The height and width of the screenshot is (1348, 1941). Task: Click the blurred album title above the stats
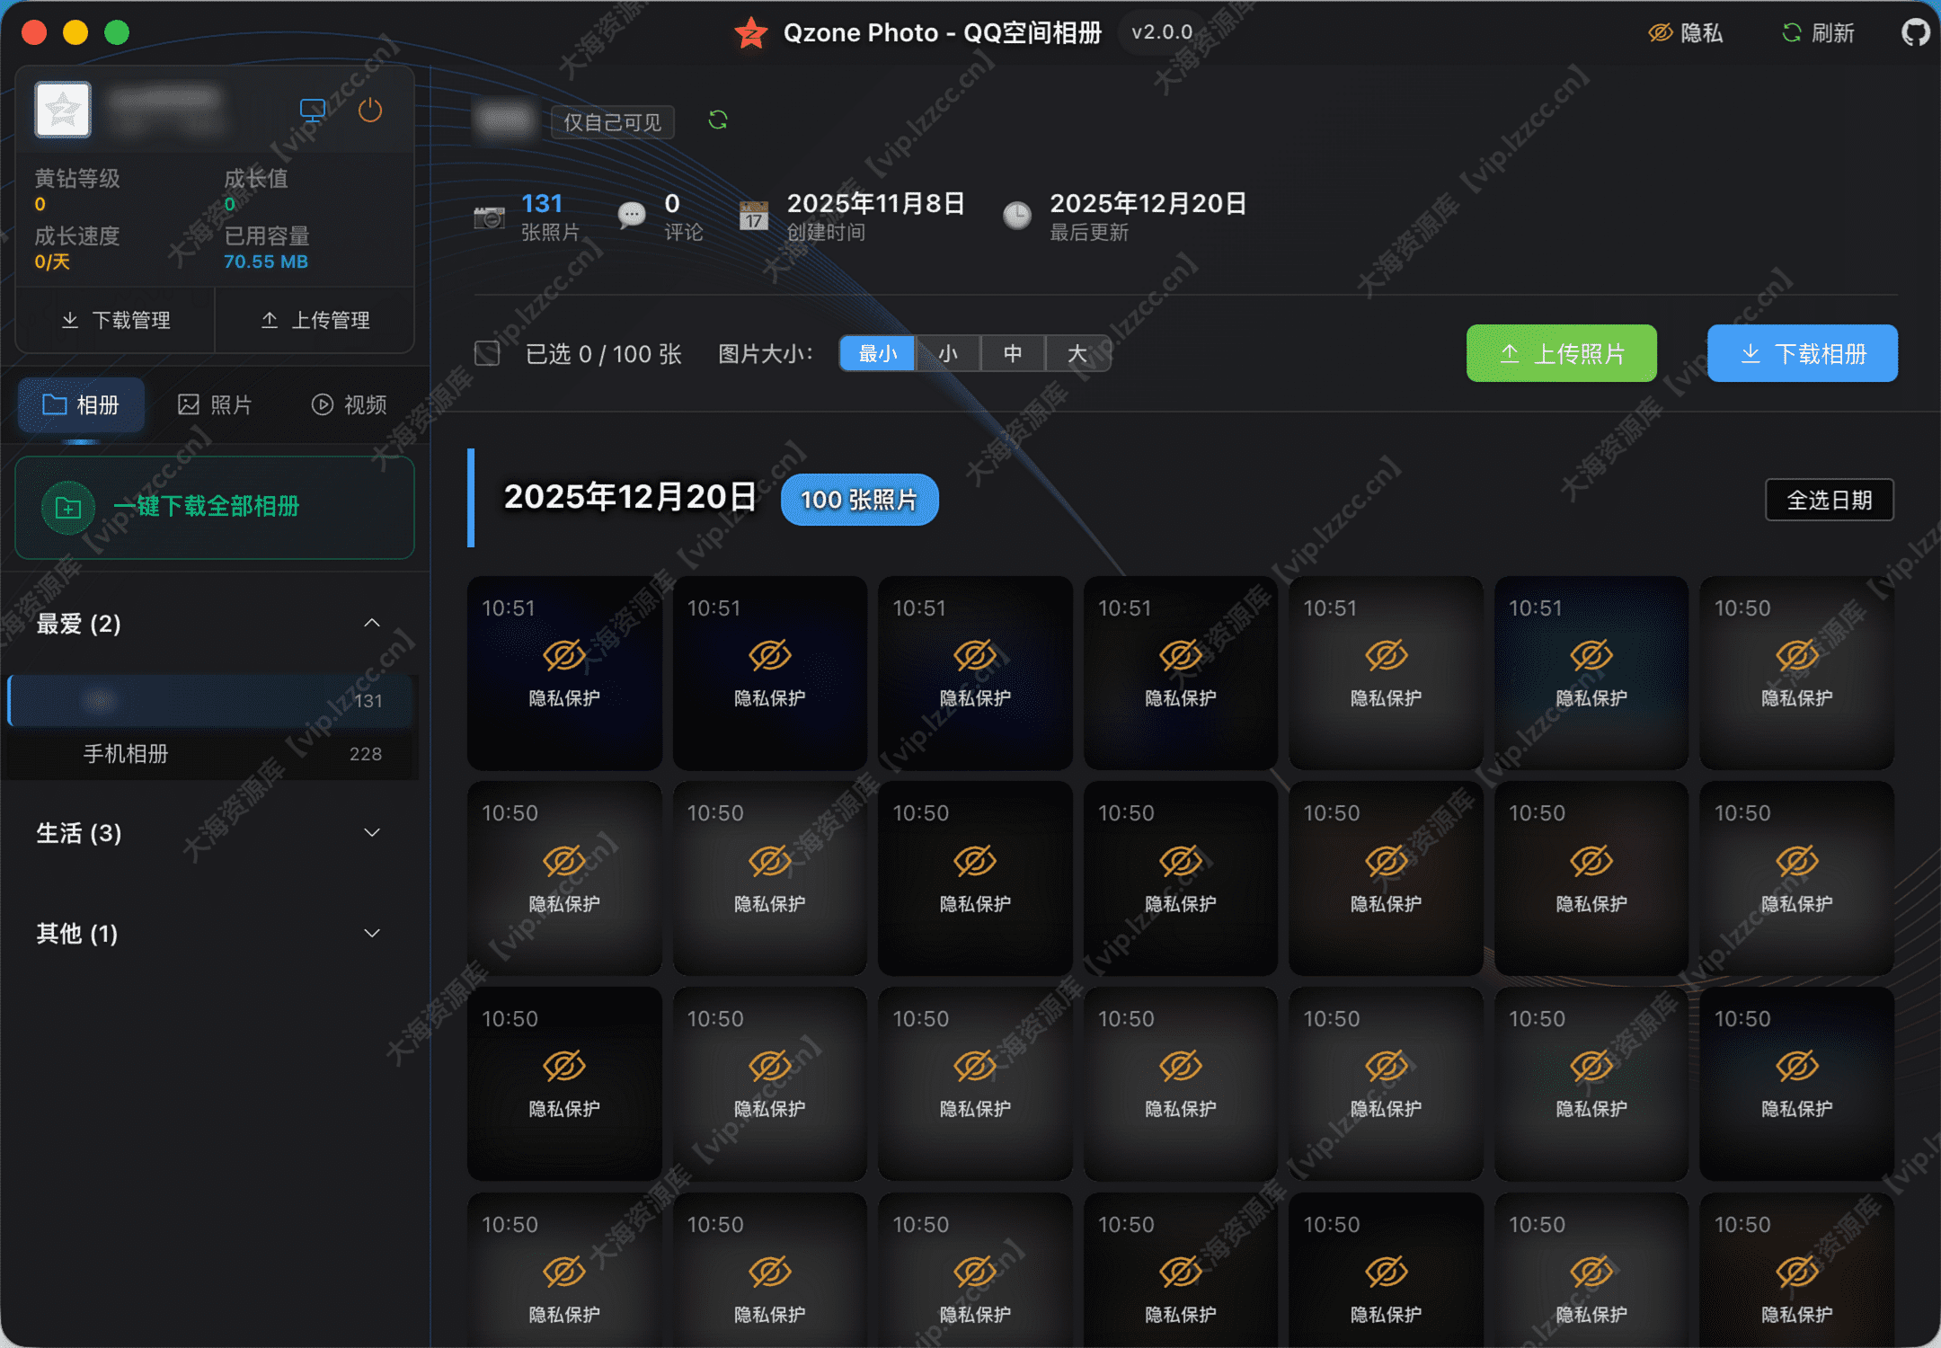(x=505, y=120)
